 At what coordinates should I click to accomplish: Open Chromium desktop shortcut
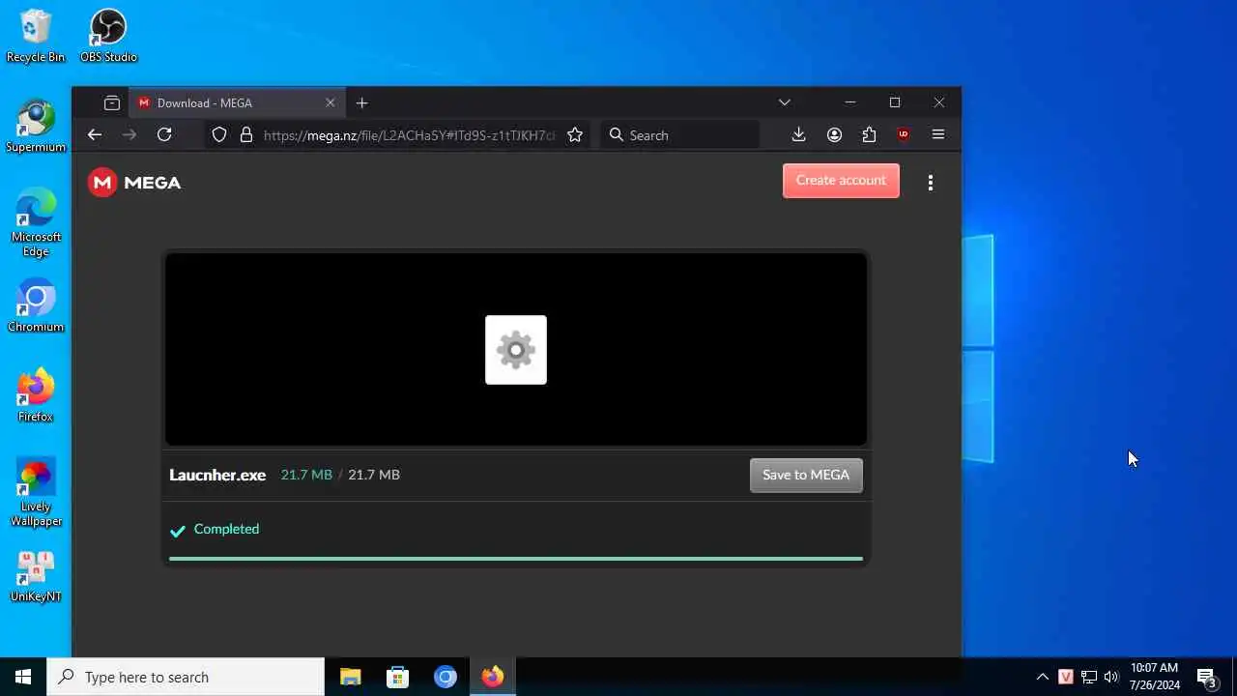[36, 305]
